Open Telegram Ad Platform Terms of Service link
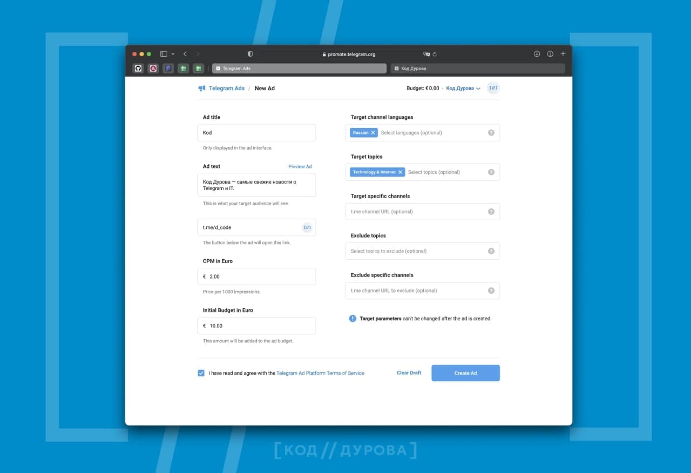The height and width of the screenshot is (473, 691). click(320, 373)
